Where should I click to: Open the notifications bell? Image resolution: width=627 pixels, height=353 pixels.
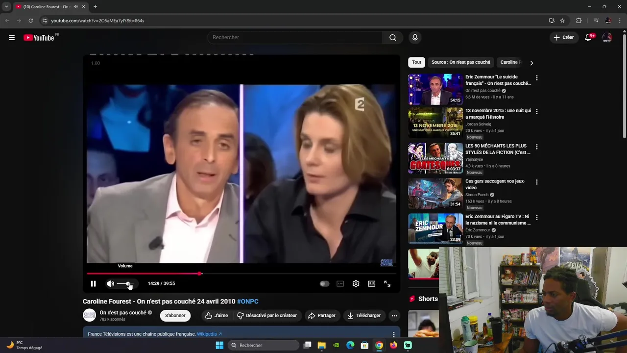click(x=589, y=38)
